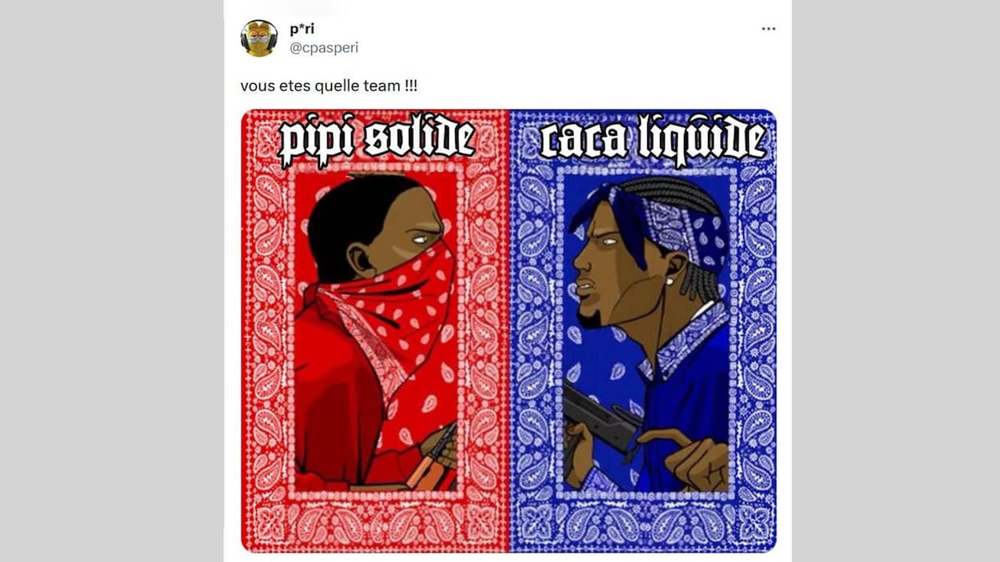The width and height of the screenshot is (1000, 562).
Task: Open the red bandana half of the image
Action: coord(375,330)
